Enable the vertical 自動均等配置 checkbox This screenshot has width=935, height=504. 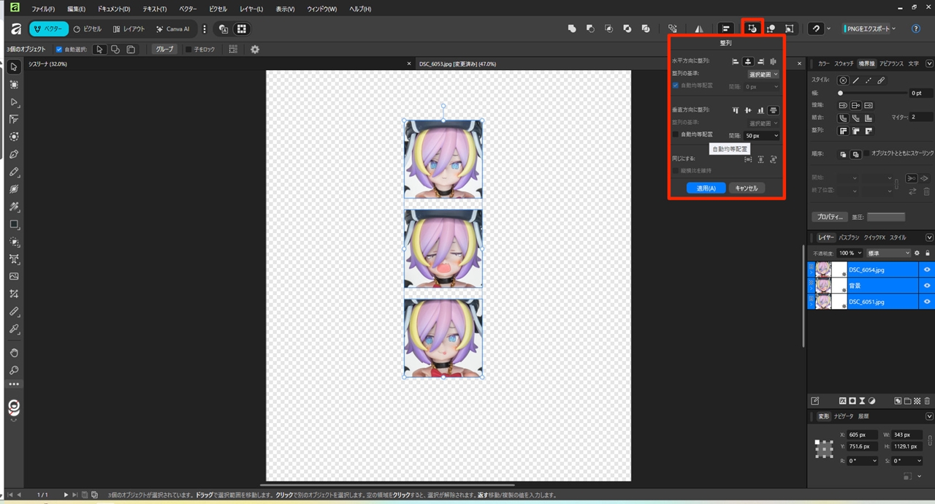tap(676, 134)
